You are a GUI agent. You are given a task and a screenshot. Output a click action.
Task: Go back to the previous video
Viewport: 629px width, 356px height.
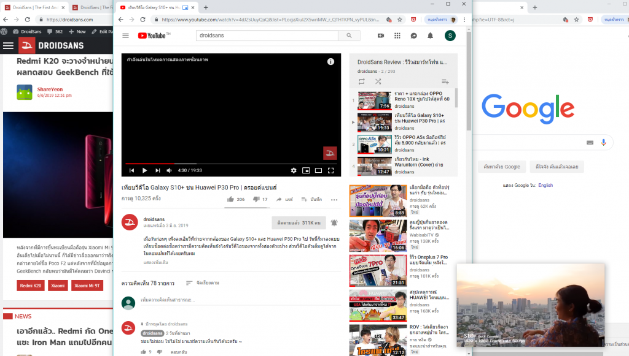tap(131, 170)
